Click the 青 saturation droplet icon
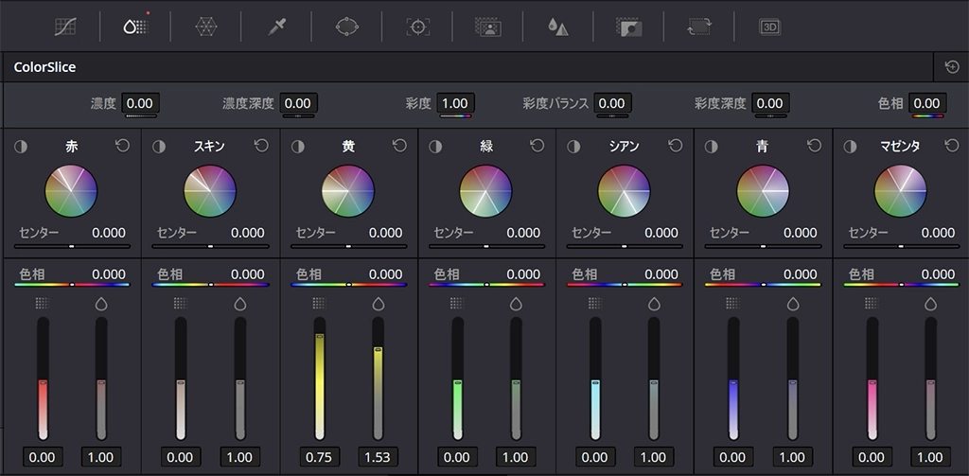 (793, 304)
